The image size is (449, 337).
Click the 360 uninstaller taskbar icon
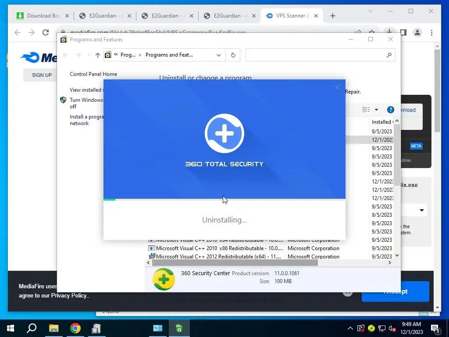[179, 328]
